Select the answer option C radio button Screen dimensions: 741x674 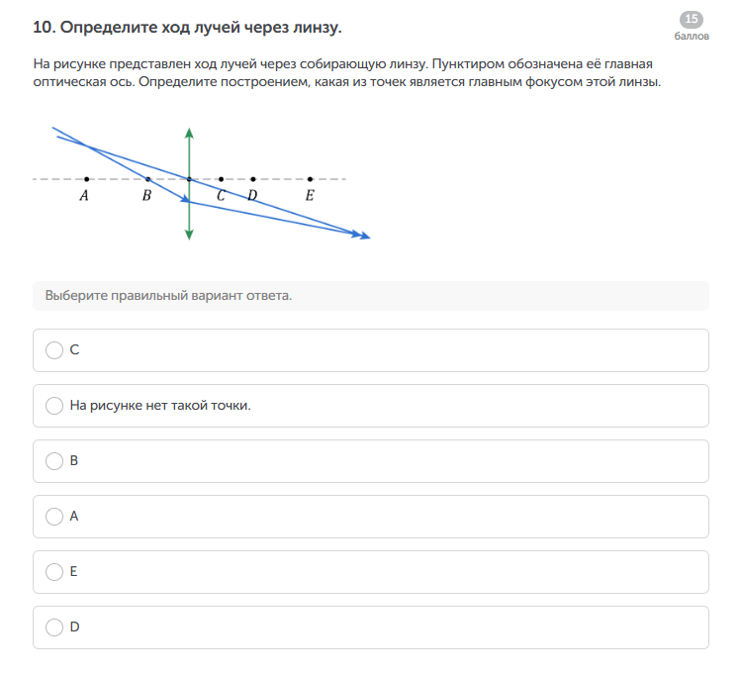pyautogui.click(x=54, y=349)
